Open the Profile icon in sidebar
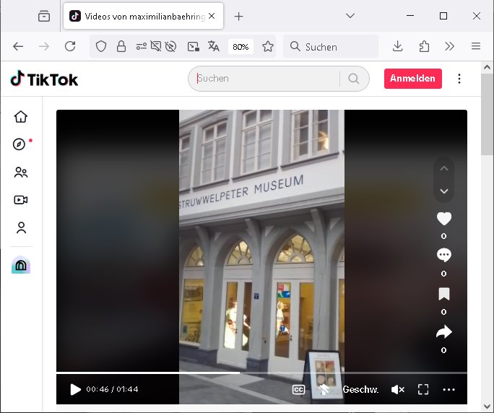 (21, 228)
